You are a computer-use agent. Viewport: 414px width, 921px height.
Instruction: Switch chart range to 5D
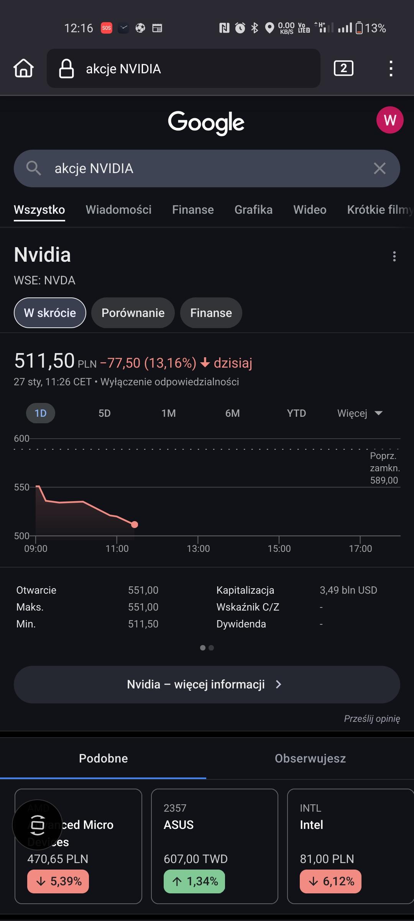pos(104,413)
